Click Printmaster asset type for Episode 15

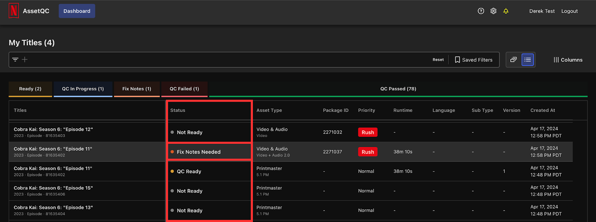coord(269,188)
